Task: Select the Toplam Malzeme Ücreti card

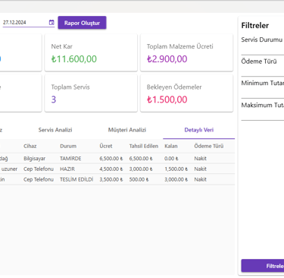Action: [x=186, y=52]
